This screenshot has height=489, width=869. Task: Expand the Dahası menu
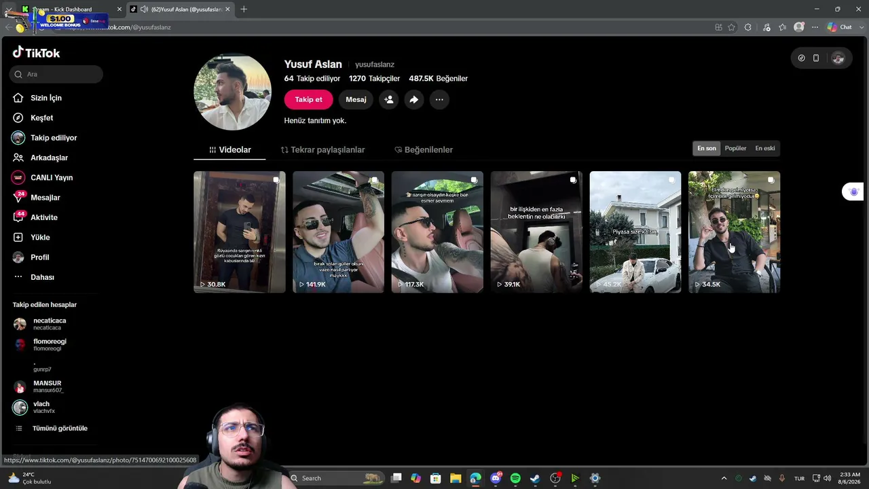pos(33,277)
